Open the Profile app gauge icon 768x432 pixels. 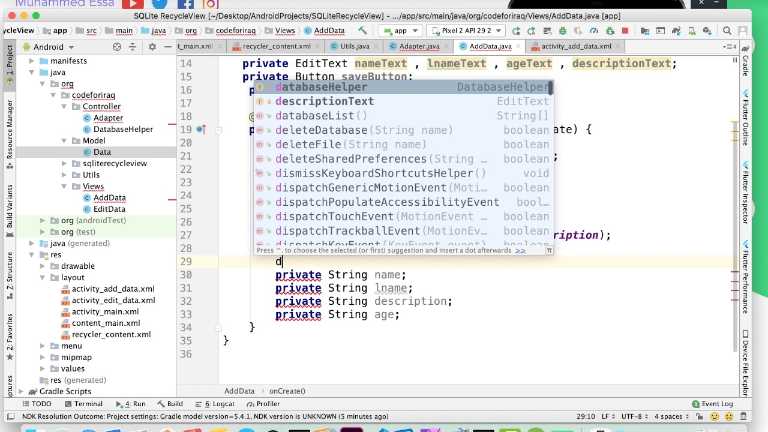point(594,31)
